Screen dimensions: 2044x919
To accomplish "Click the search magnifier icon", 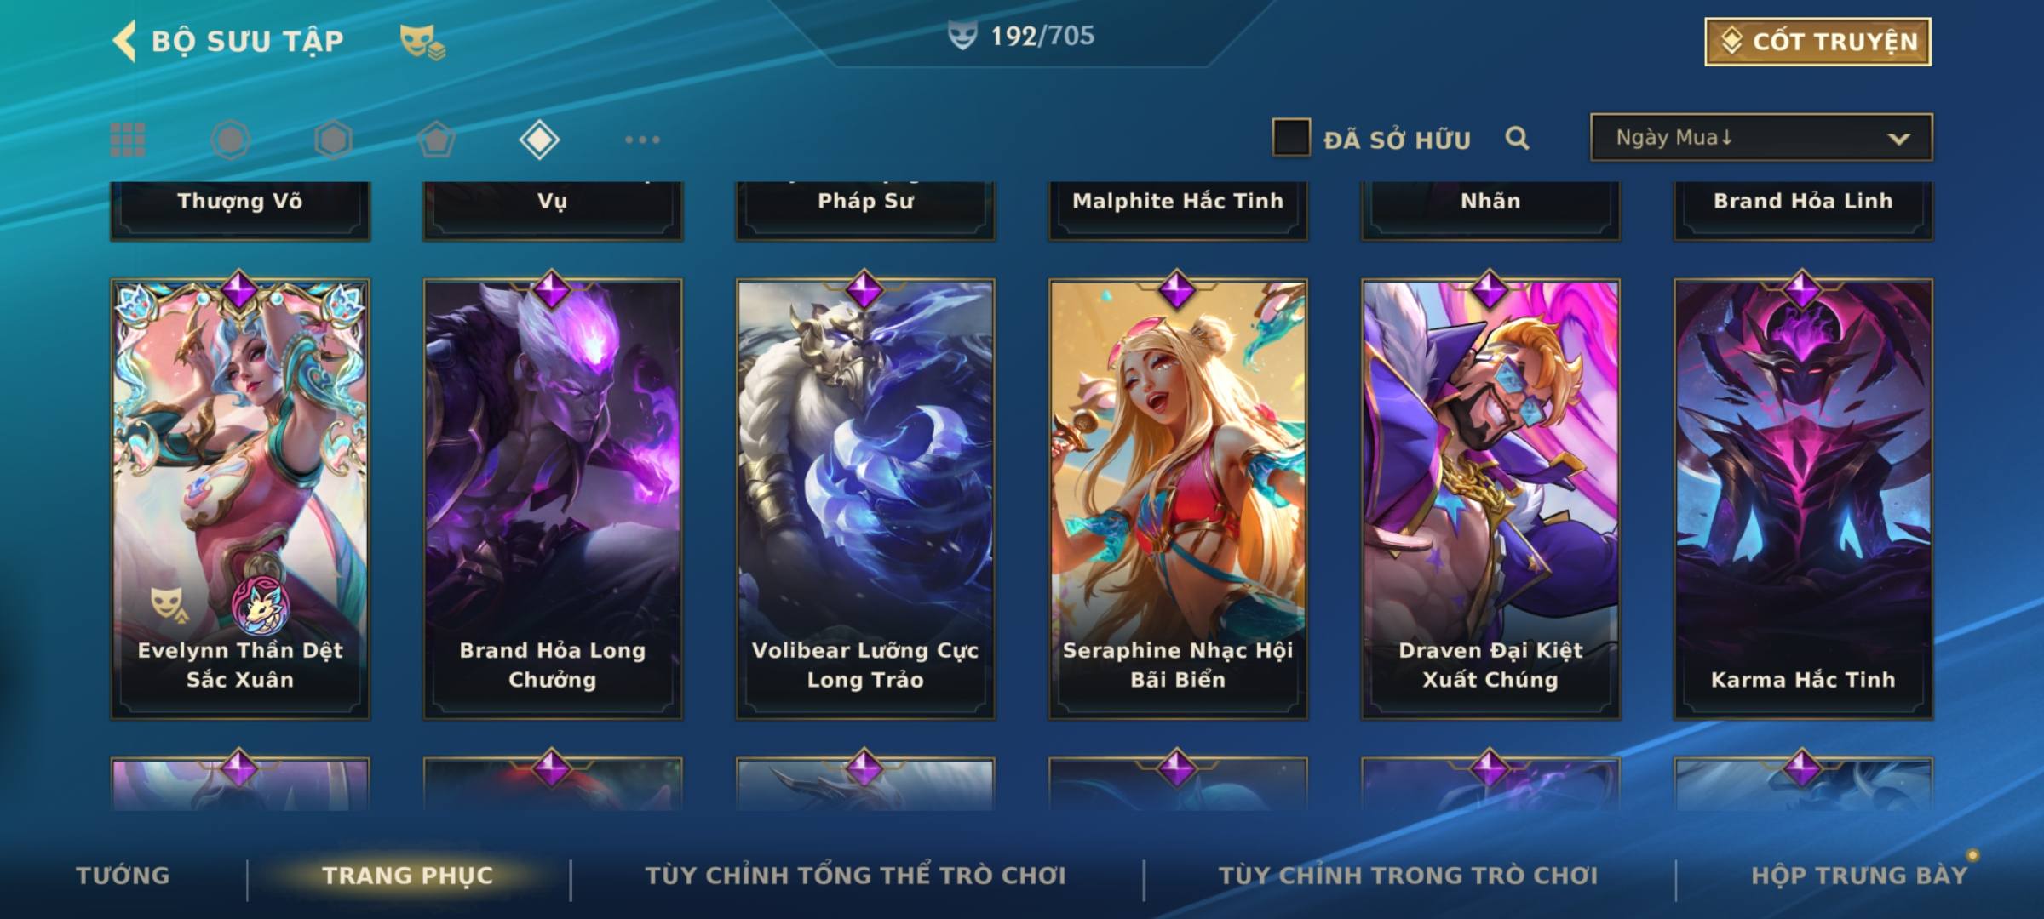I will coord(1517,138).
